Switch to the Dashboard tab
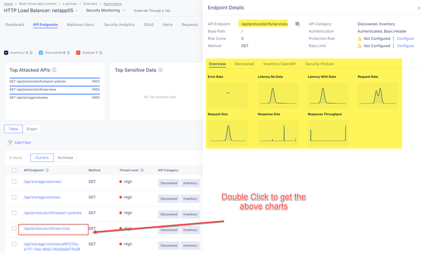 click(x=15, y=25)
